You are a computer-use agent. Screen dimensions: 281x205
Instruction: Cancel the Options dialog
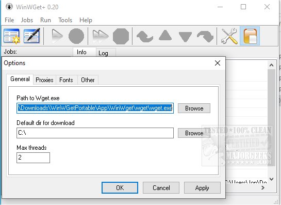(161, 188)
